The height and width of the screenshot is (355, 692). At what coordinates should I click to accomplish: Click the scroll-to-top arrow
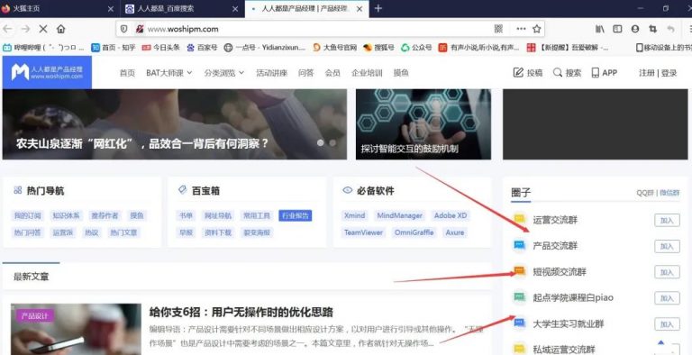660,342
